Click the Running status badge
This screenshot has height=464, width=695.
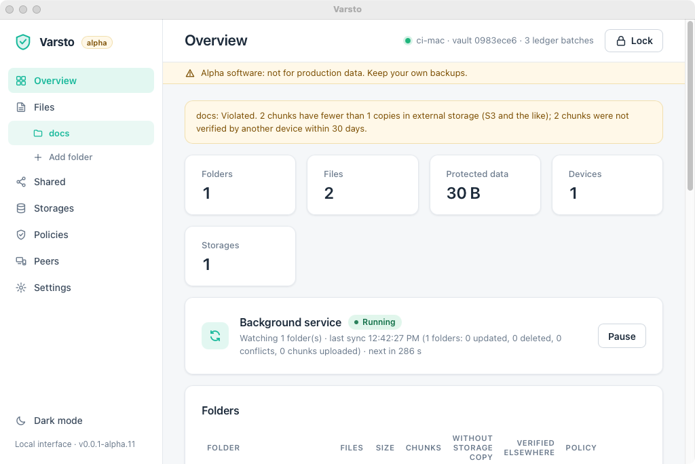point(375,322)
